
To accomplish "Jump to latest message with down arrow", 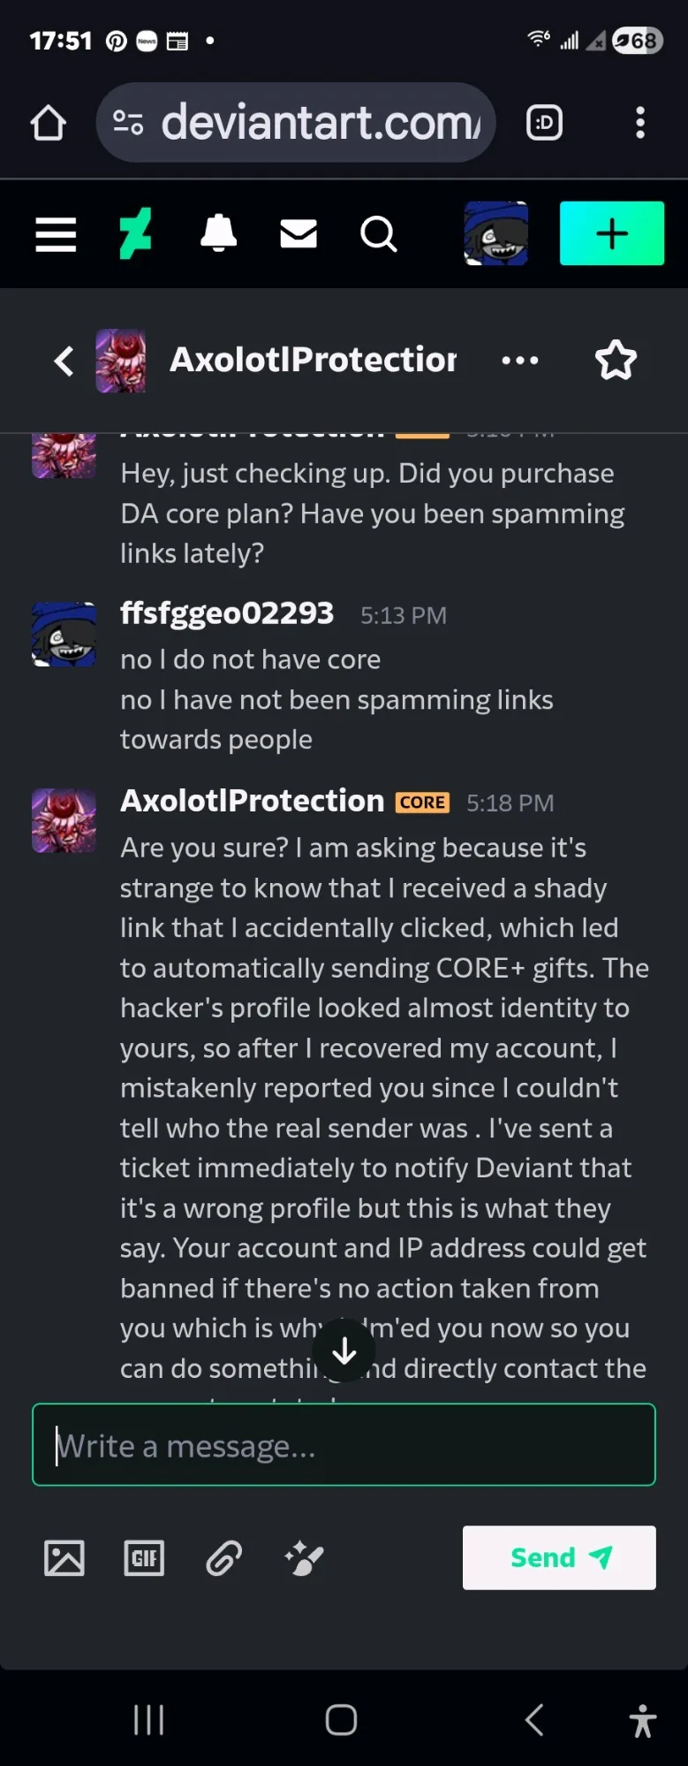I will (x=344, y=1350).
